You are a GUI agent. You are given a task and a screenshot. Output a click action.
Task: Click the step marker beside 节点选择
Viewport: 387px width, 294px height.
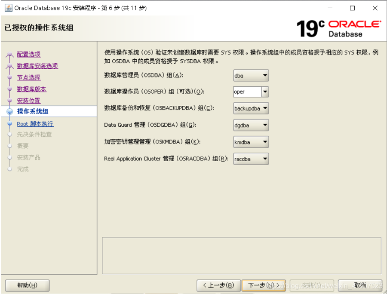[9, 77]
